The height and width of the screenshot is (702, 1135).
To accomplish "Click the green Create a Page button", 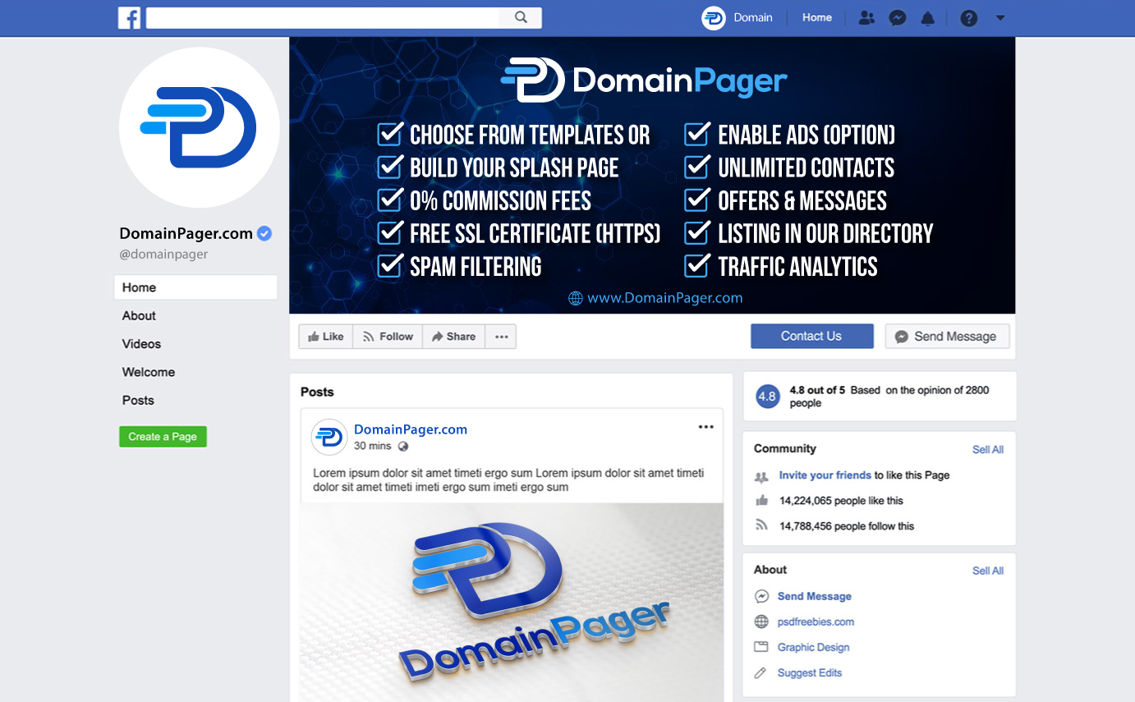I will (x=163, y=437).
